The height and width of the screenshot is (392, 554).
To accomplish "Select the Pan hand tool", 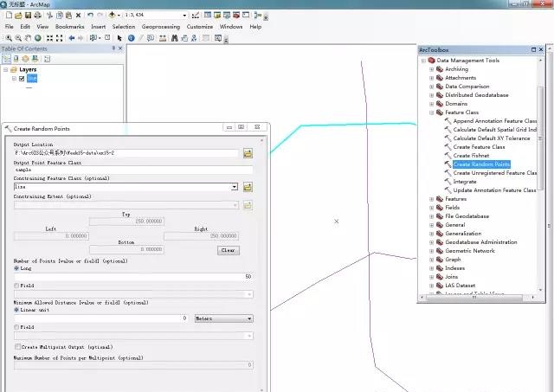I will tap(28, 38).
